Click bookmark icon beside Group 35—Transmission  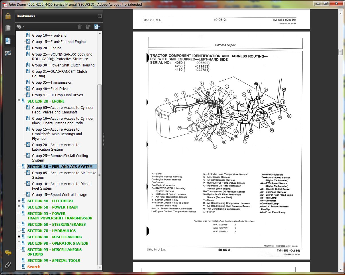28,82
